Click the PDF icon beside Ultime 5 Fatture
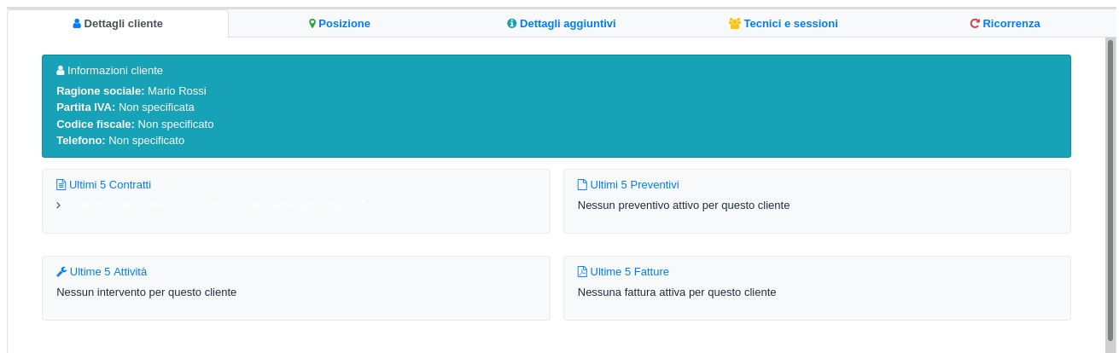1119x353 pixels. [x=582, y=272]
